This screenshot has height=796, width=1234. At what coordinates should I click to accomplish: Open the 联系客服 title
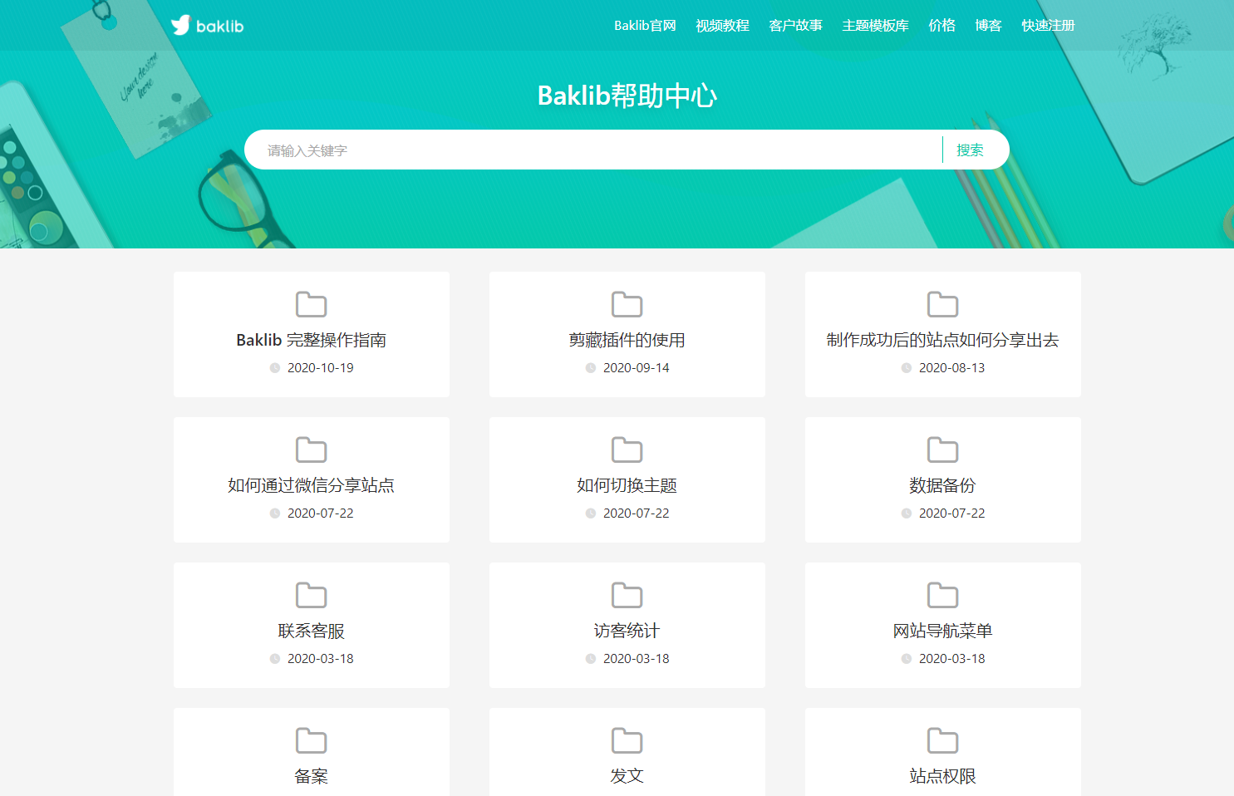(312, 631)
